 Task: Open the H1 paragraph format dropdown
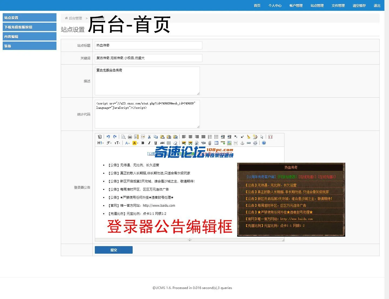[100, 143]
